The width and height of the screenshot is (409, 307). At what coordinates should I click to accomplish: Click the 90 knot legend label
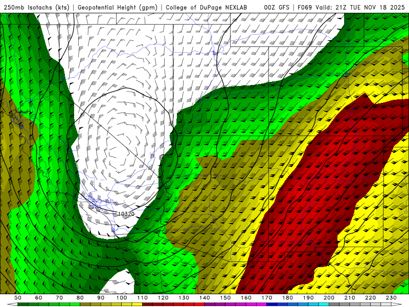coord(101,298)
